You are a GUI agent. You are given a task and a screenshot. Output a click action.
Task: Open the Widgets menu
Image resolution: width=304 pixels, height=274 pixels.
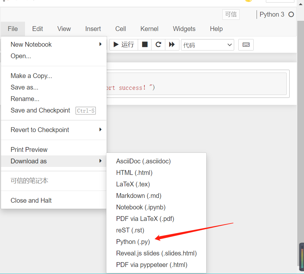click(184, 29)
